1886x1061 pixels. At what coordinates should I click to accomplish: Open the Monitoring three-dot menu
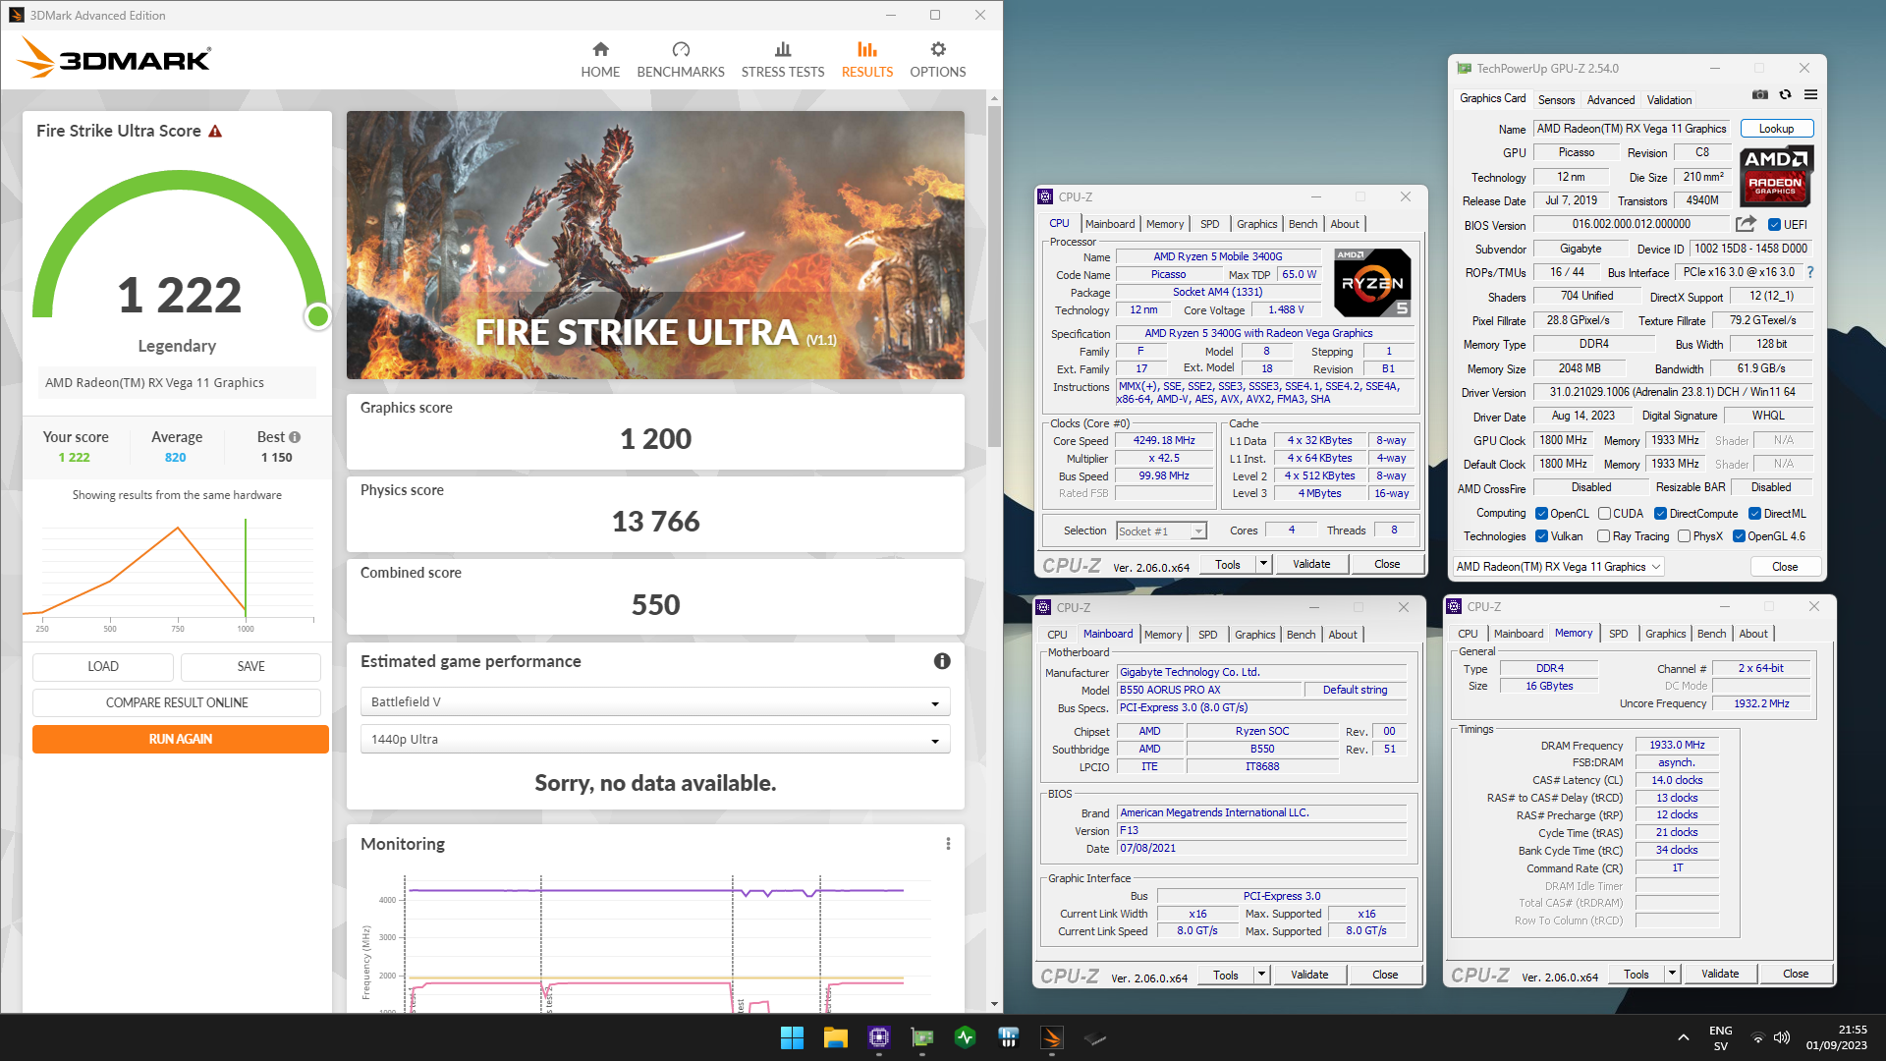948,844
